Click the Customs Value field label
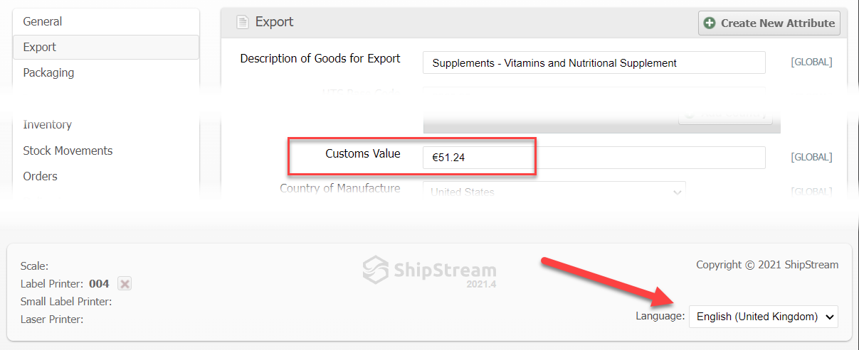Screen dimensions: 859x350 point(363,153)
